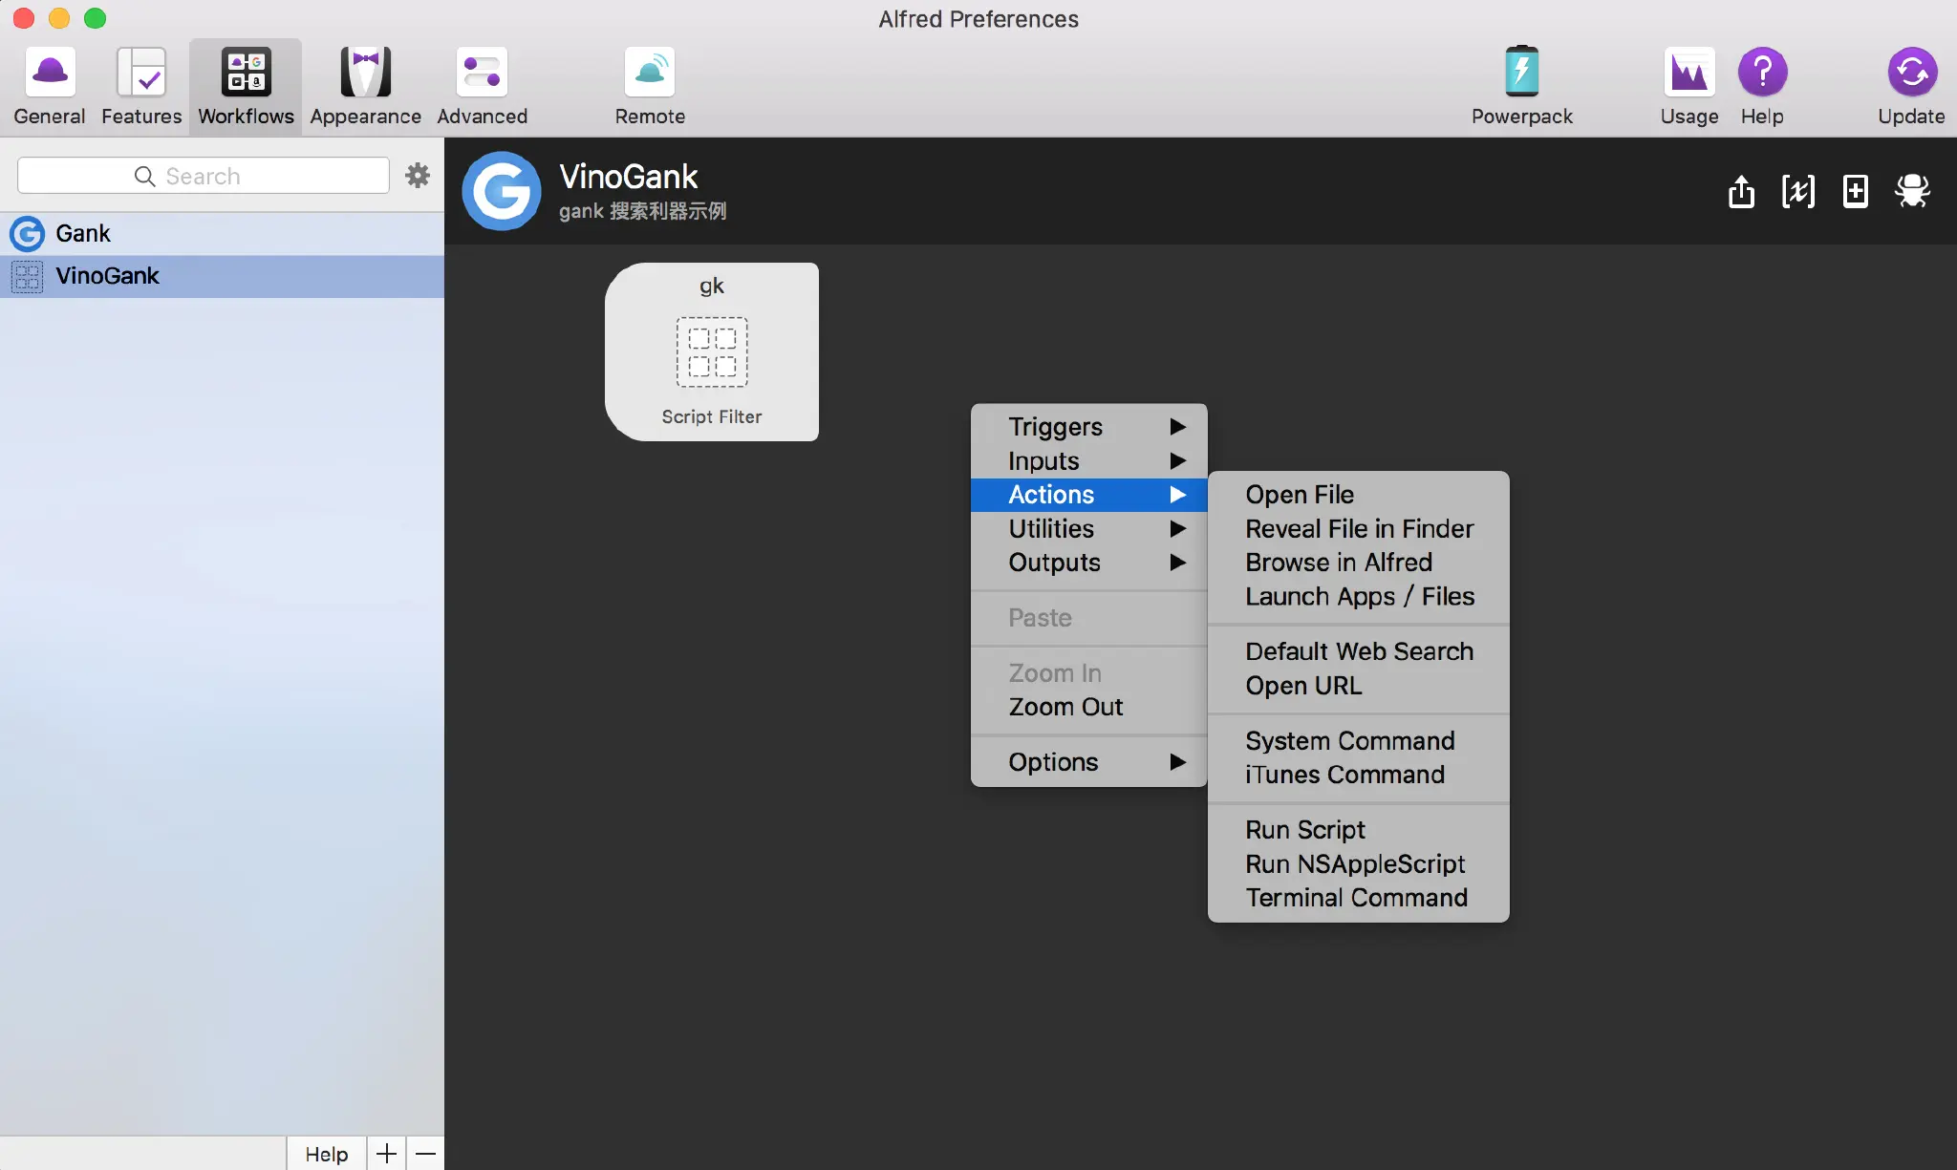Image resolution: width=1957 pixels, height=1170 pixels.
Task: Choose Run Script from Actions submenu
Action: coord(1305,829)
